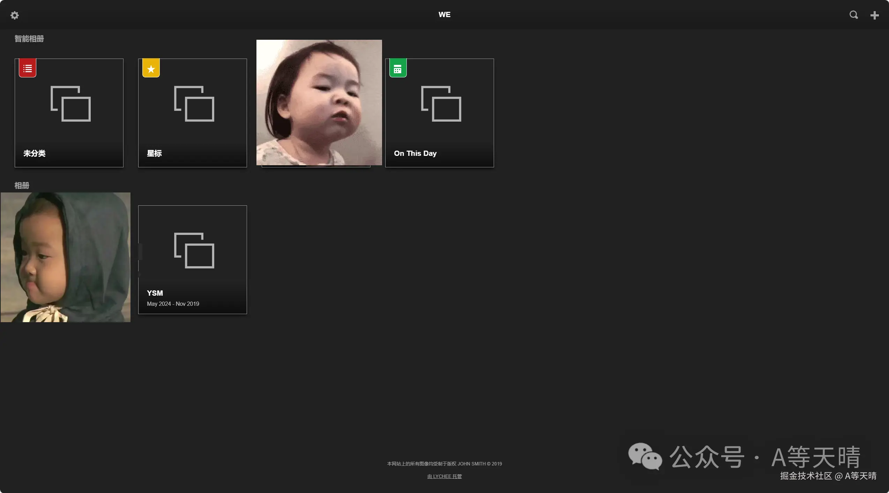Viewport: 889px width, 493px height.
Task: Click the stacked-photos placeholder in 星标 album
Action: coord(194,104)
